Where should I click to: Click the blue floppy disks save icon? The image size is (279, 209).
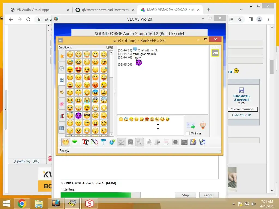(202, 142)
